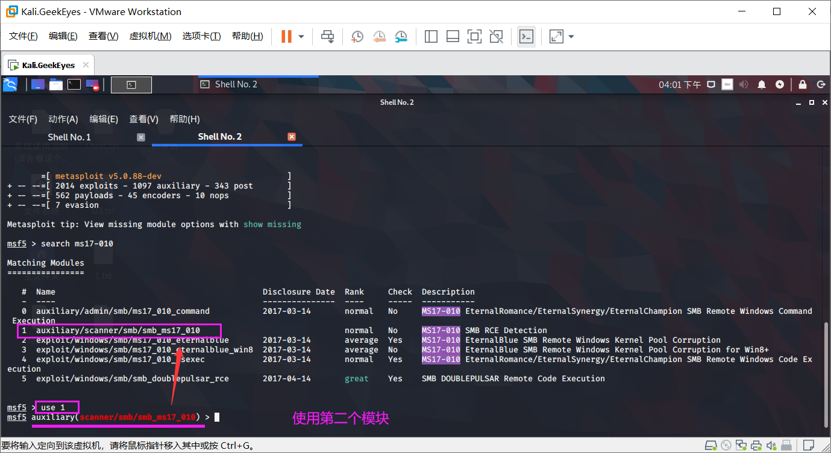The height and width of the screenshot is (453, 831).
Task: Open terminal 动作(A) menu
Action: pos(63,119)
